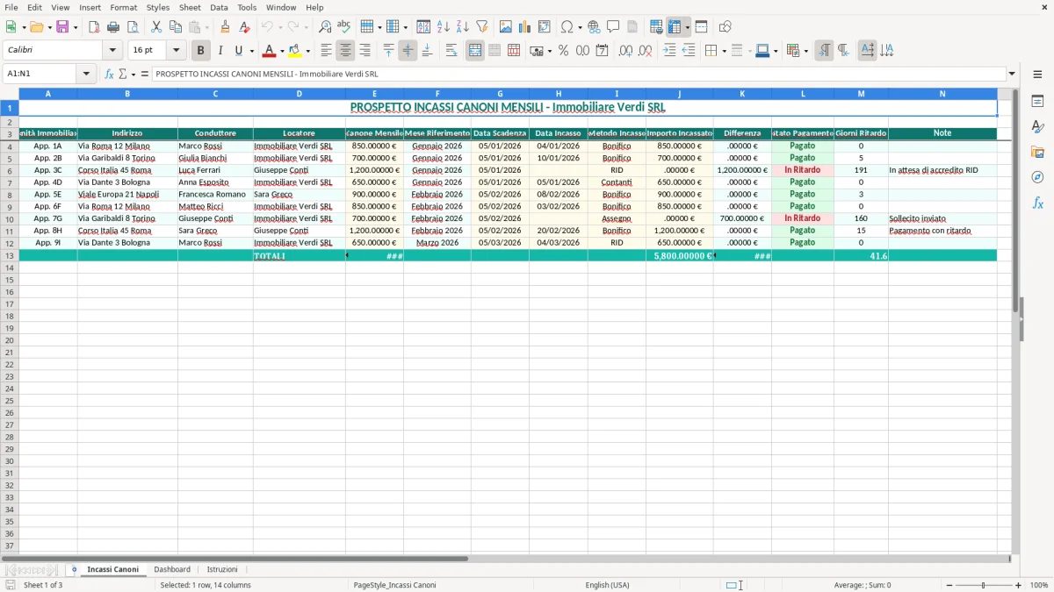The width and height of the screenshot is (1054, 592).
Task: Apply the red Font Color
Action: click(x=270, y=51)
